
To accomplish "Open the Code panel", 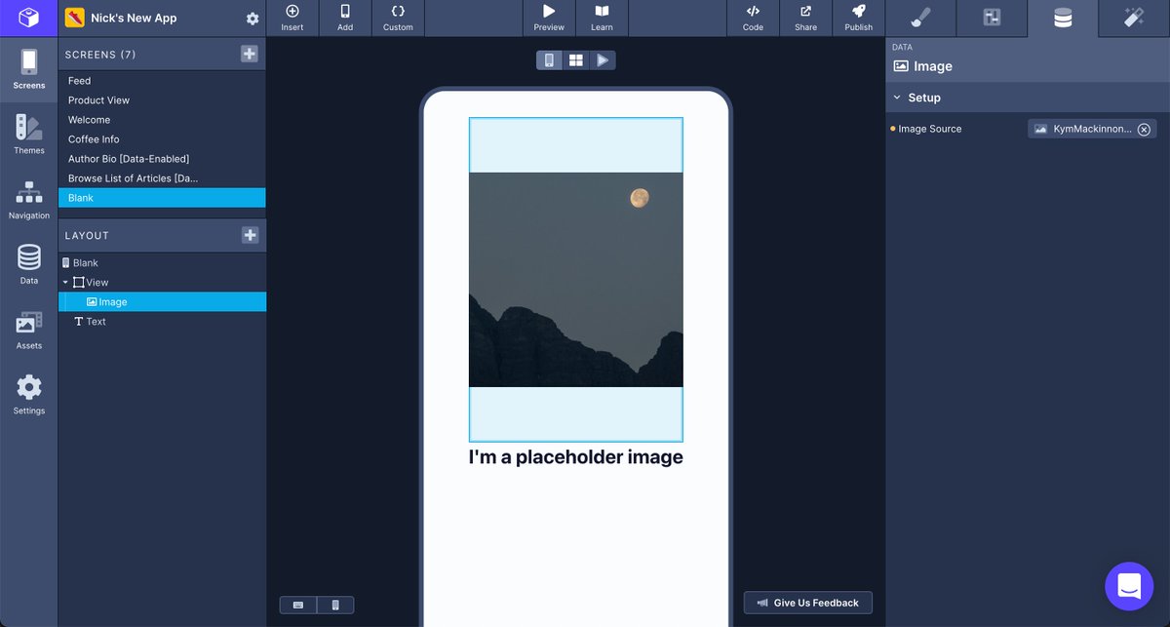I will click(x=753, y=18).
